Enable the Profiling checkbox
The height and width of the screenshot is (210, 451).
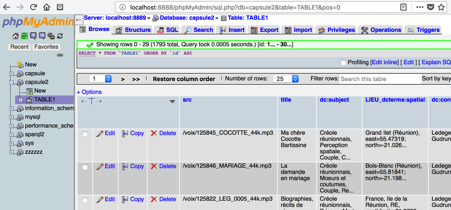tap(343, 62)
